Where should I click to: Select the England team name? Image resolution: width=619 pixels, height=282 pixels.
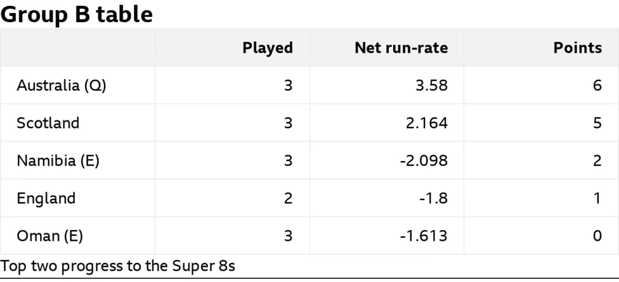[x=46, y=198]
